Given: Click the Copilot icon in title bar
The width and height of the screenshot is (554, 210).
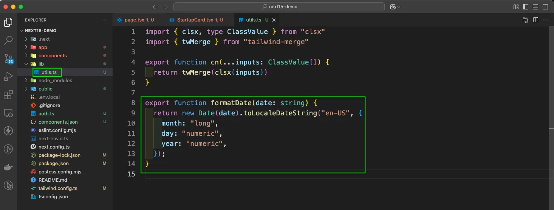Looking at the screenshot, I should pos(393,7).
